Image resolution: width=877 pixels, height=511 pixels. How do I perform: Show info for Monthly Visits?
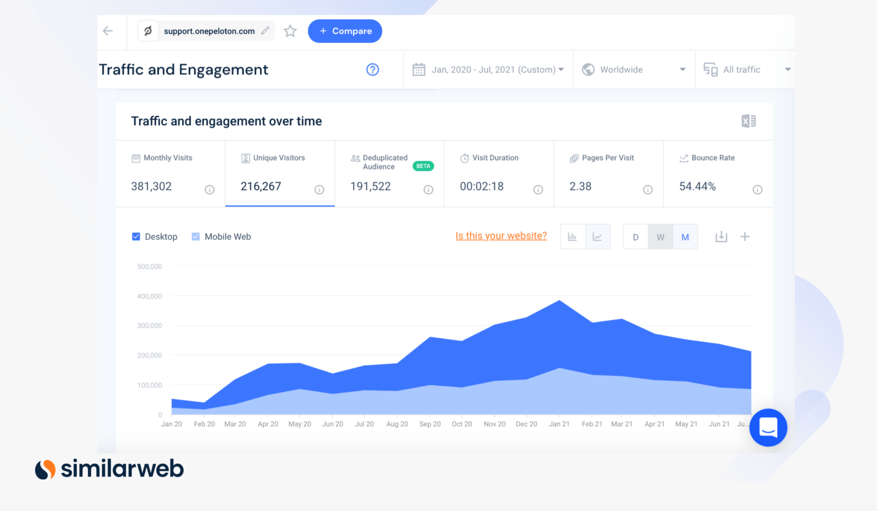point(210,190)
